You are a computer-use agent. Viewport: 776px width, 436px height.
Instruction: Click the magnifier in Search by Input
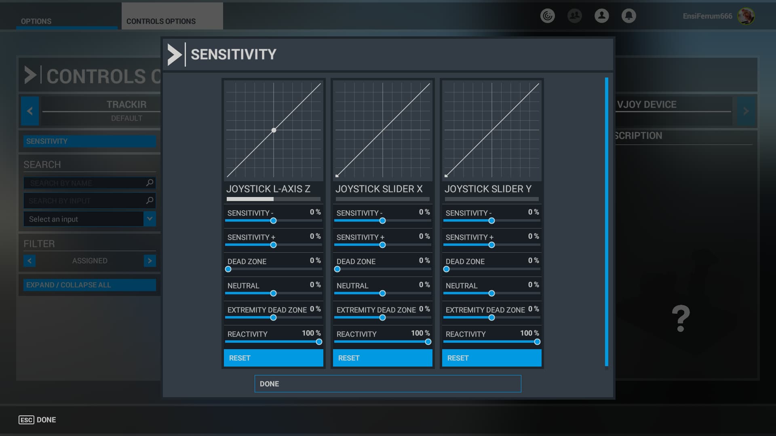click(x=150, y=200)
